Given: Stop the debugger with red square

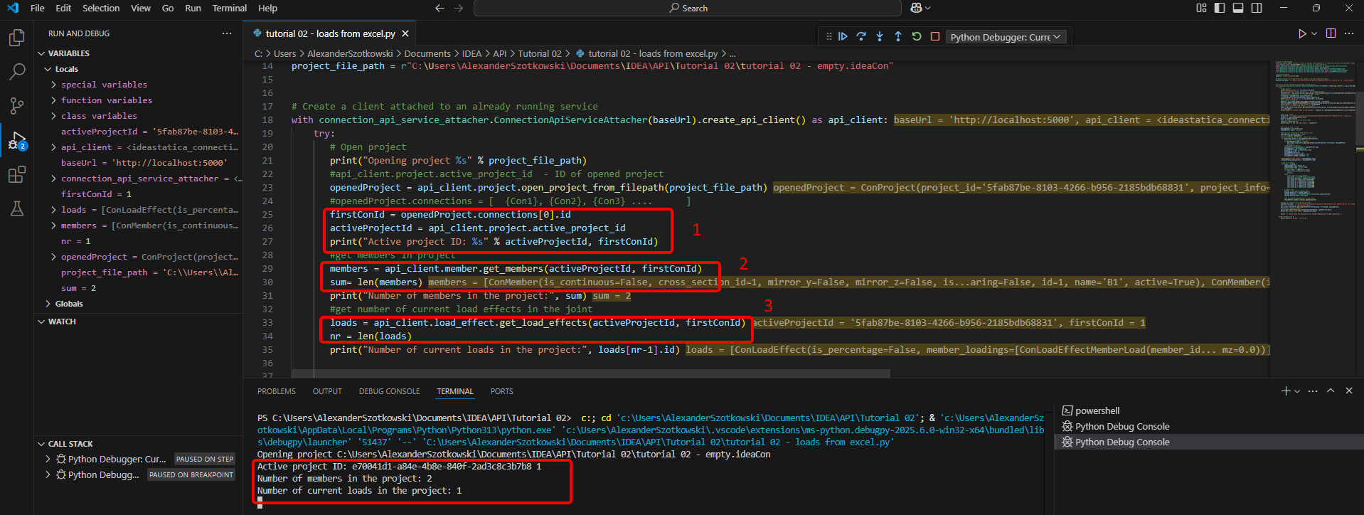Looking at the screenshot, I should tap(935, 36).
